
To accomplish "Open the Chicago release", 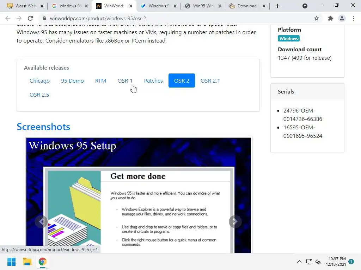I will pyautogui.click(x=39, y=81).
